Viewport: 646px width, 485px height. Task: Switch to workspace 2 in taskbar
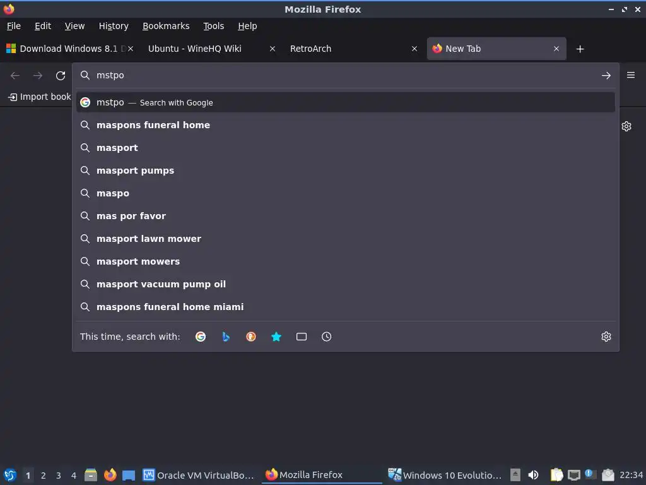[44, 476]
